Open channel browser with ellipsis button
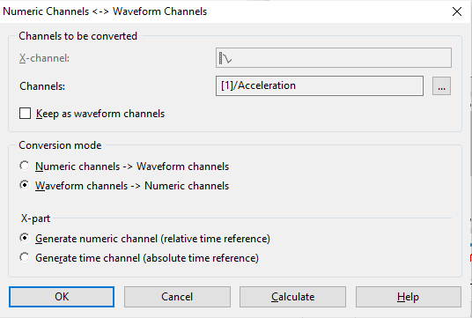The height and width of the screenshot is (318, 472). [441, 86]
